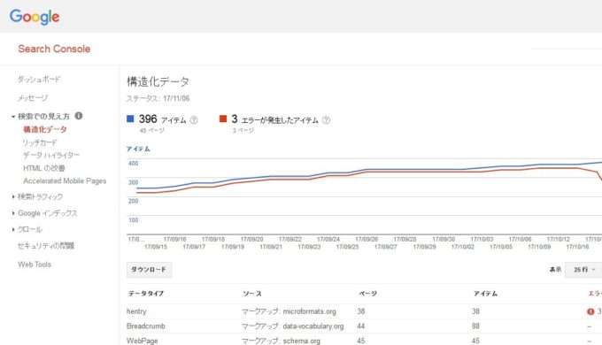The width and height of the screenshot is (602, 345).
Task: Click the ダウンロード button
Action: point(150,270)
